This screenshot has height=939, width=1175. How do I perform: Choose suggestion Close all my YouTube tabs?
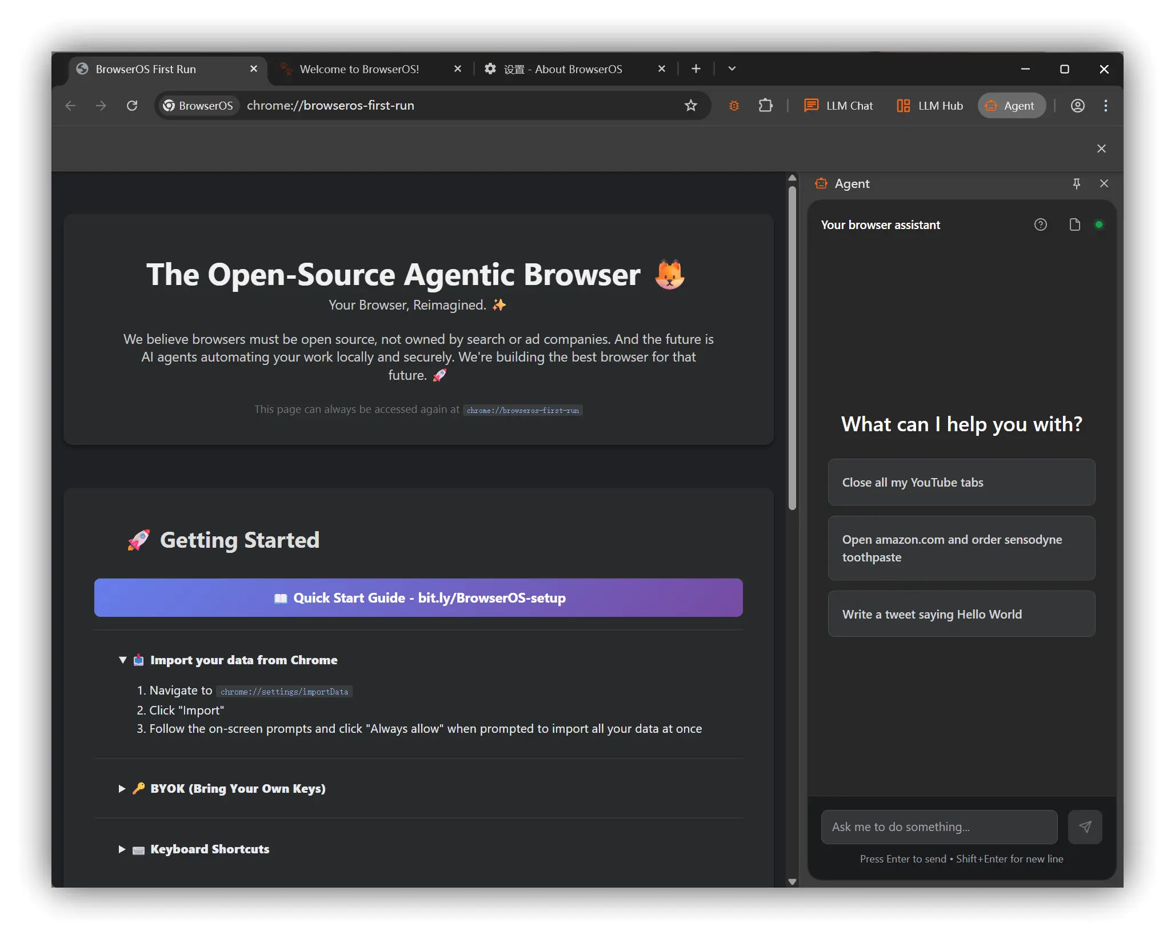click(x=961, y=482)
